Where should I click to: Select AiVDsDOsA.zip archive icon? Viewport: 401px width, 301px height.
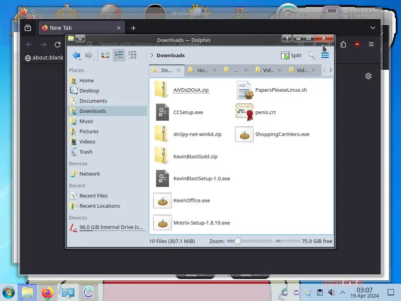[162, 90]
